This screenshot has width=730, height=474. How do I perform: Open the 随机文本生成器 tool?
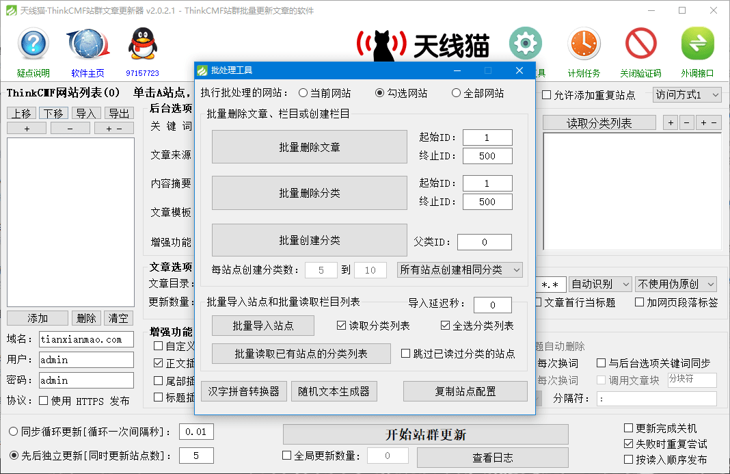click(x=334, y=391)
